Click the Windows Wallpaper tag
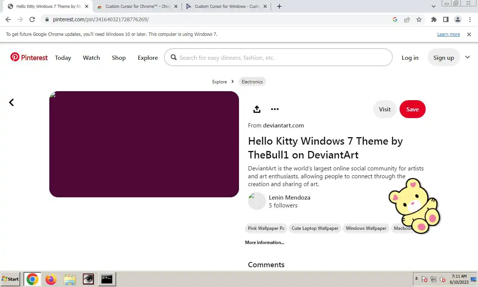The height and width of the screenshot is (287, 478). [x=366, y=228]
